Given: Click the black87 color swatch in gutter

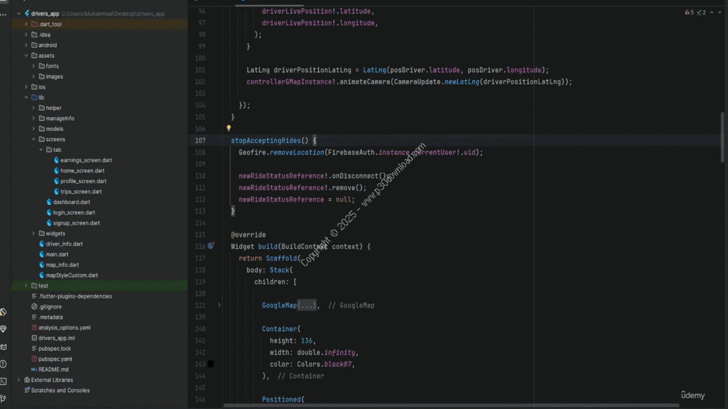Looking at the screenshot, I should click(x=210, y=364).
